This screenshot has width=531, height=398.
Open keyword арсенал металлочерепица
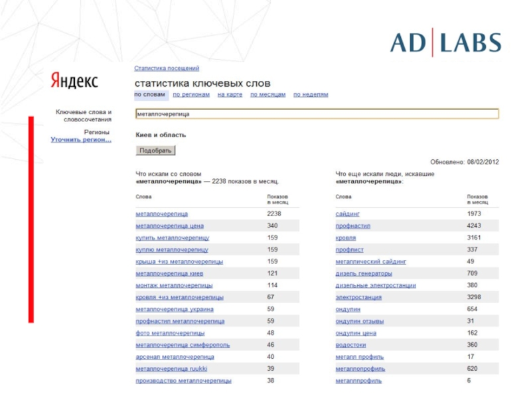click(175, 357)
